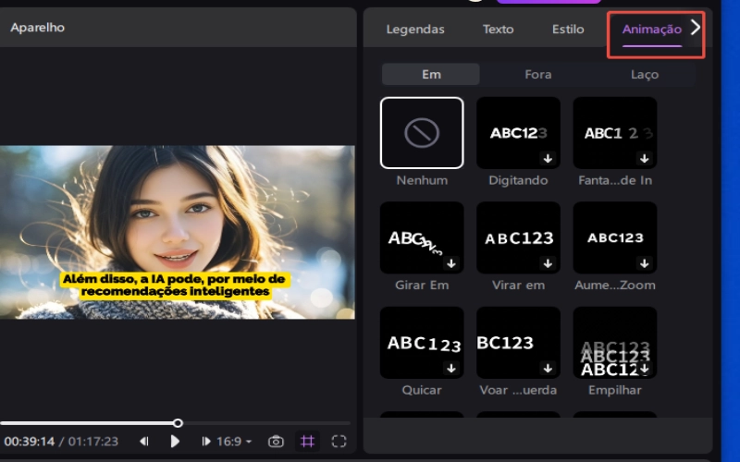740x462 pixels.
Task: Enter fullscreen preview mode
Action: 339,442
